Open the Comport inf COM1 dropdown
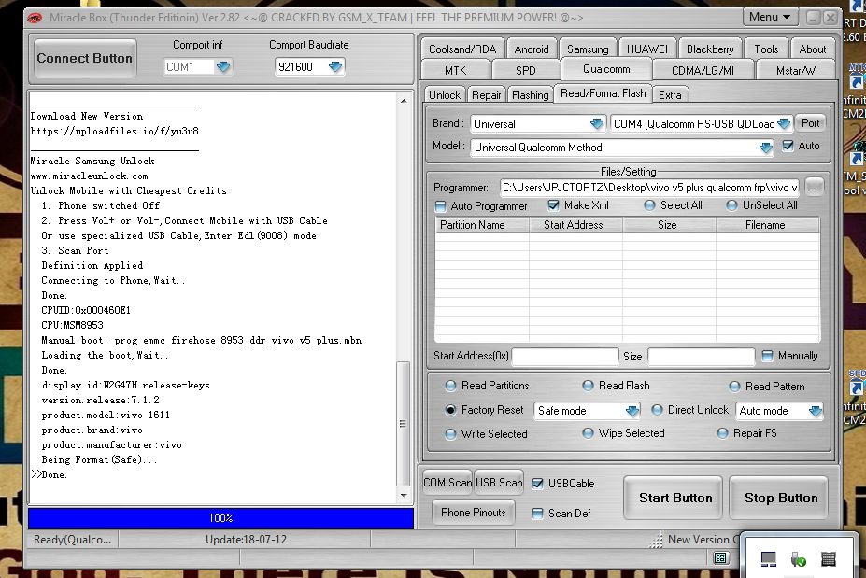 coord(223,67)
